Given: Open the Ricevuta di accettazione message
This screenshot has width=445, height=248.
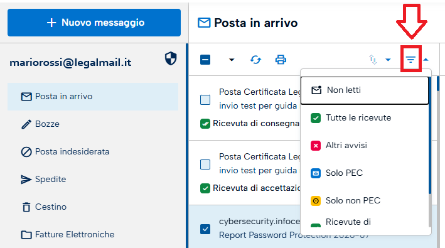Looking at the screenshot, I should click(x=245, y=173).
